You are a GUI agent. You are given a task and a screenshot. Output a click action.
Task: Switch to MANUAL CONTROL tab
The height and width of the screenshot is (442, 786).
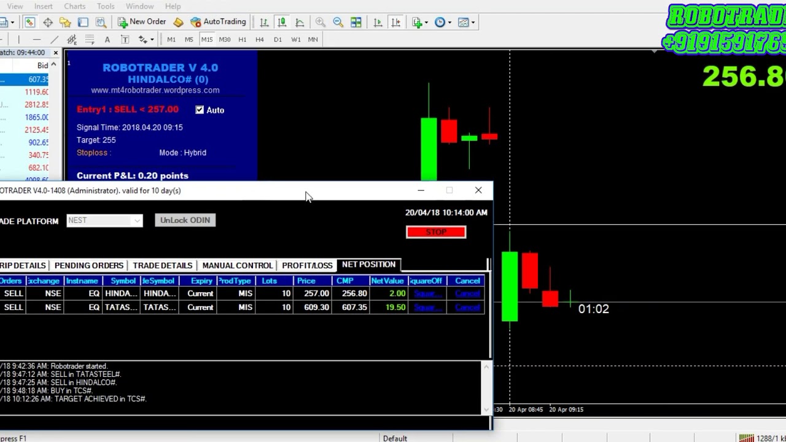(x=237, y=265)
